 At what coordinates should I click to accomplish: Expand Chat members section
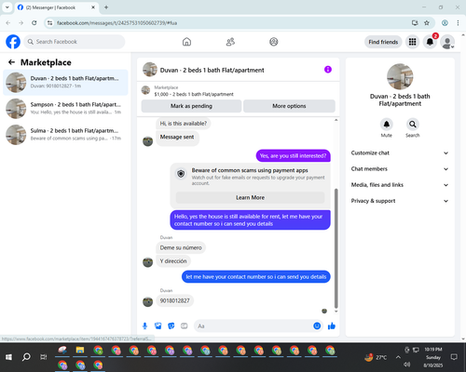point(400,169)
